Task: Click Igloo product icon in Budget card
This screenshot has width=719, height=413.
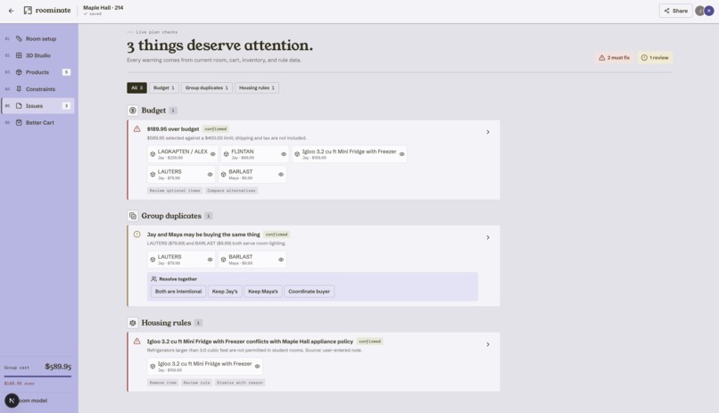Action: [x=297, y=154]
